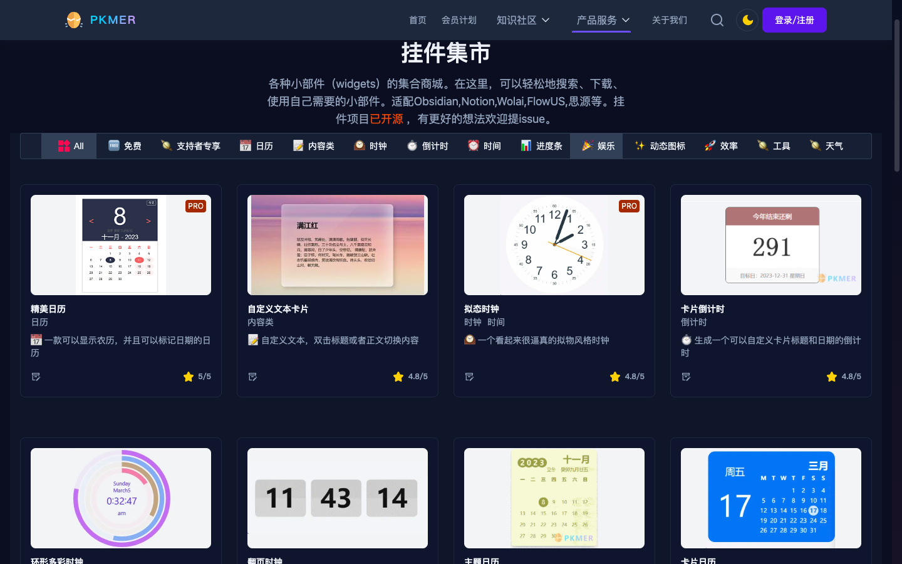
Task: Select the 免费 category tab
Action: (125, 146)
